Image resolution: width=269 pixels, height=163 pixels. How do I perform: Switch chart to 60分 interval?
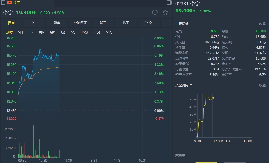coord(109,32)
